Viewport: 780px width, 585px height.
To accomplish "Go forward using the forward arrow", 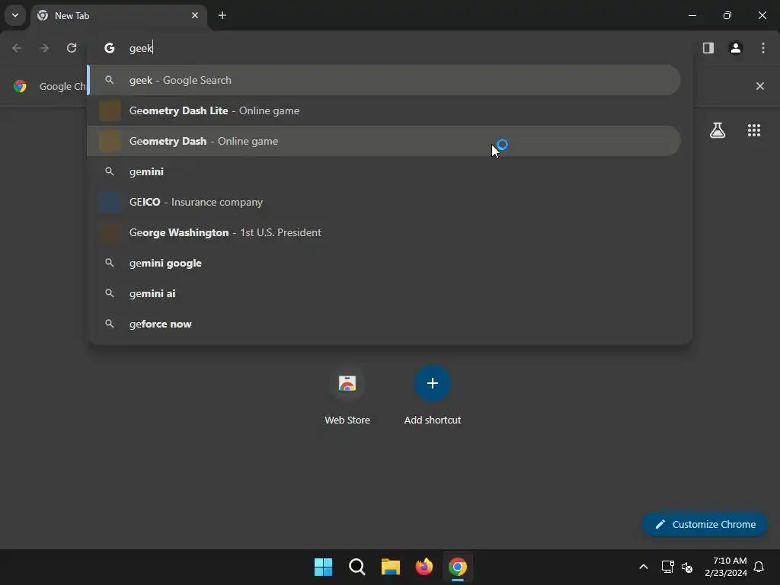I will (44, 48).
